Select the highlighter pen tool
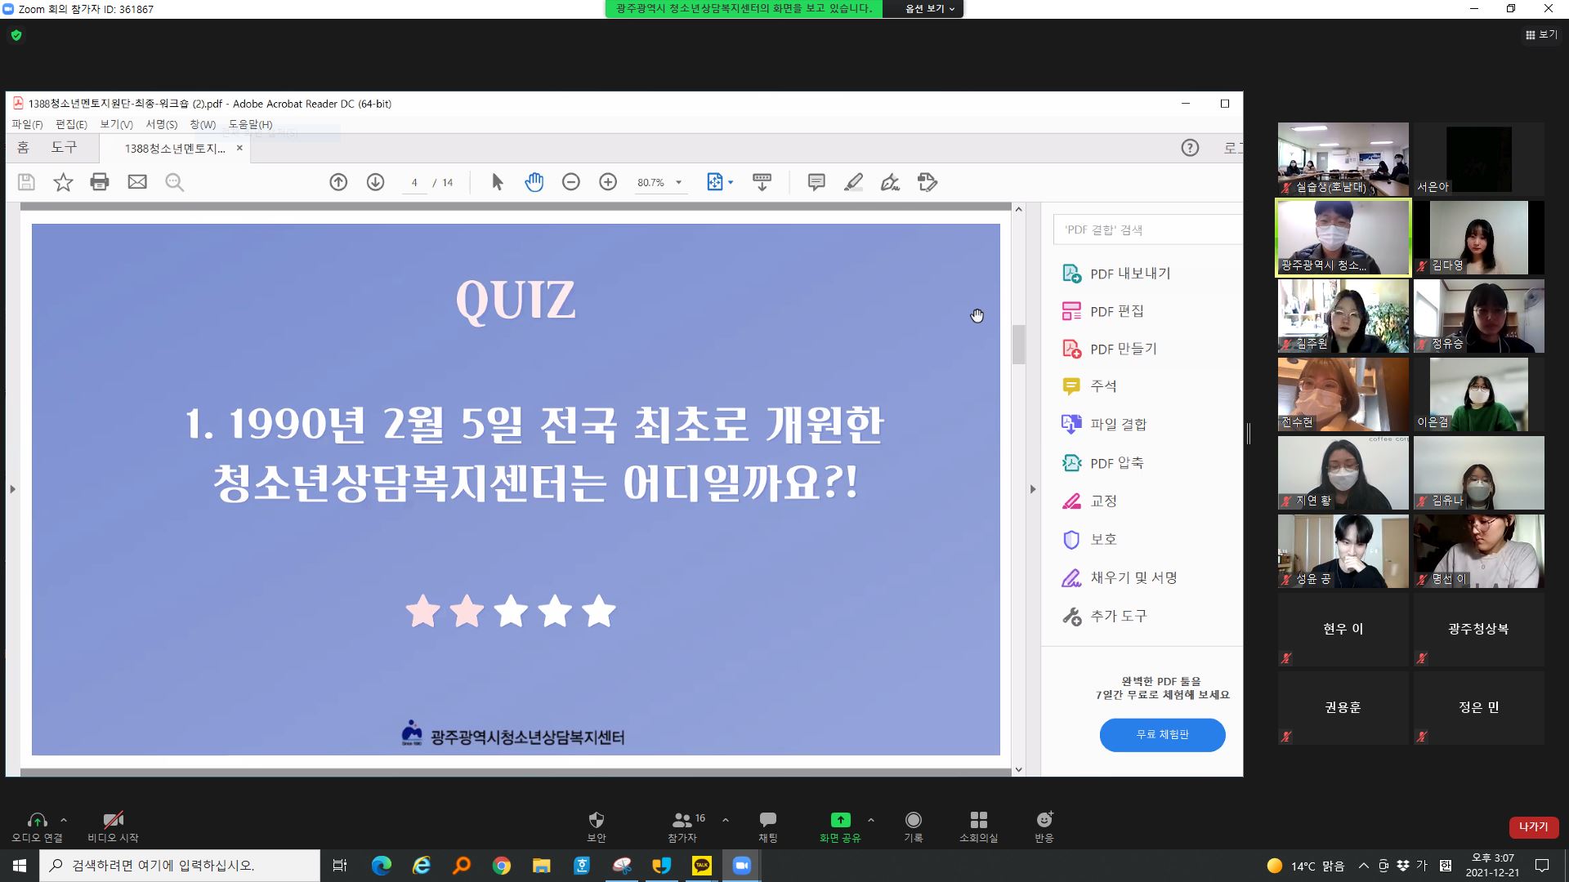 [x=853, y=182]
